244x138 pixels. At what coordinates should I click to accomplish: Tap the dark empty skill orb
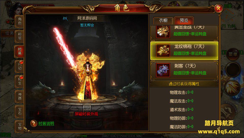point(233,70)
